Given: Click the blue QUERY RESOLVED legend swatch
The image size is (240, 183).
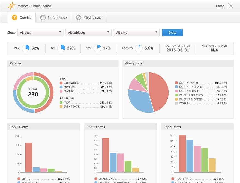Looking at the screenshot, I should click(176, 87).
